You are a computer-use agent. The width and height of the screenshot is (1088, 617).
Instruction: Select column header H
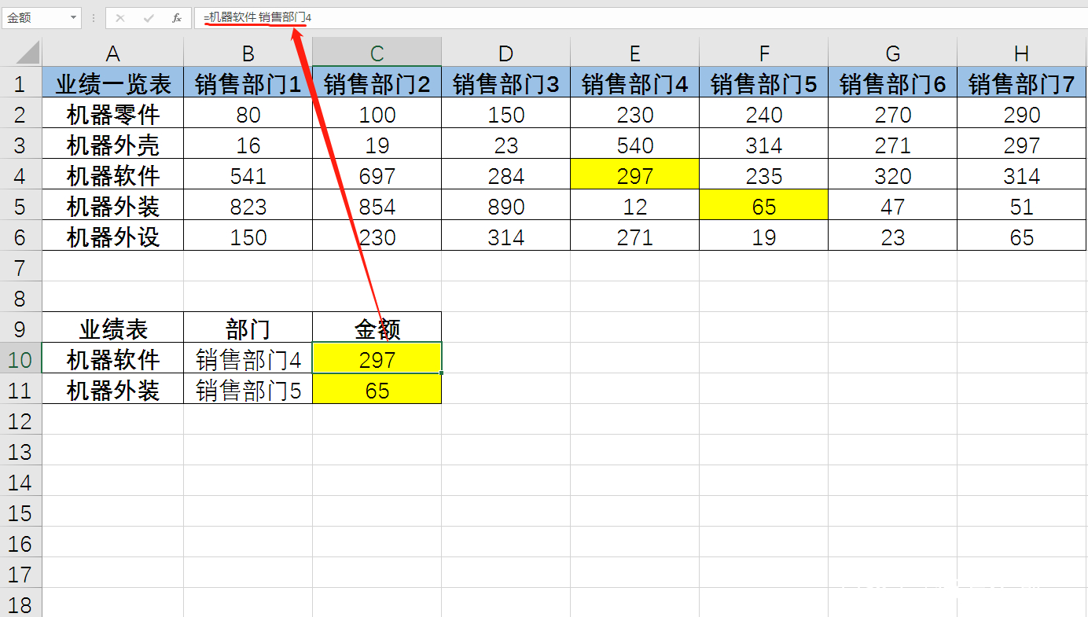pyautogui.click(x=1021, y=51)
